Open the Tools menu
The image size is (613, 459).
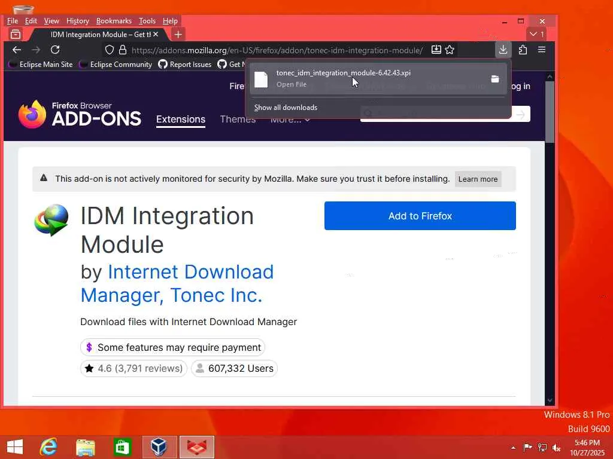[x=147, y=21]
